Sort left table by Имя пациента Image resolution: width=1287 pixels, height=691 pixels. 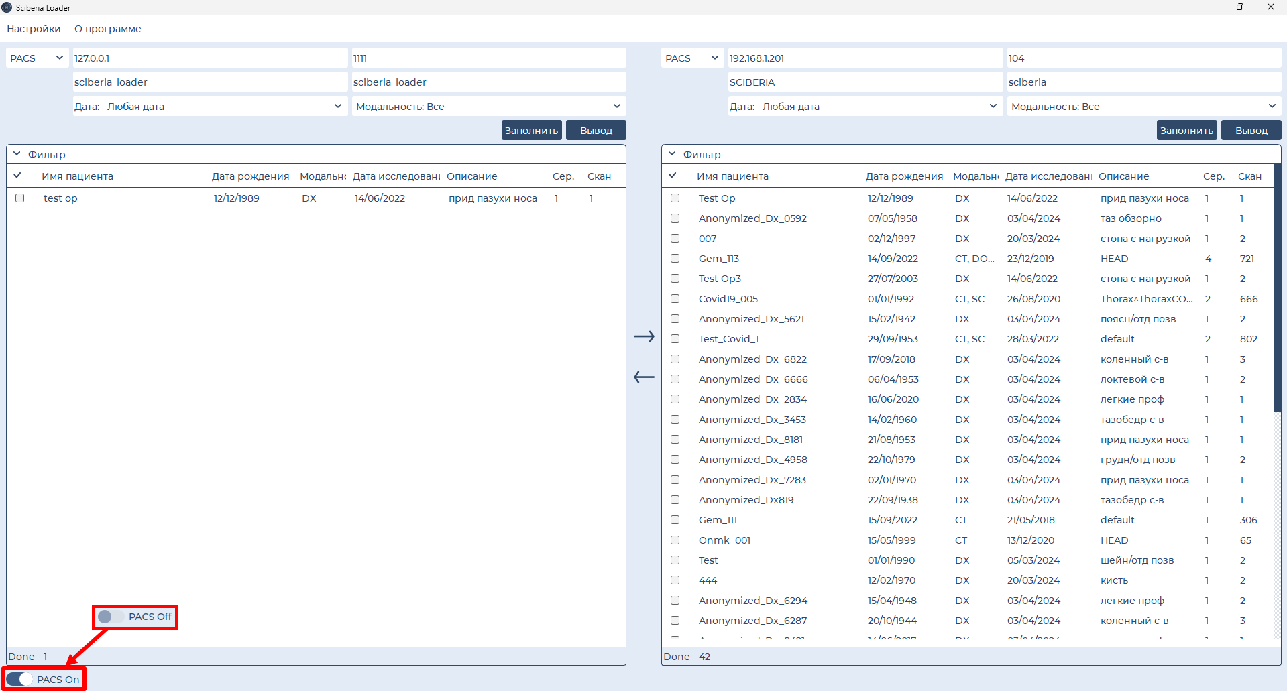[78, 176]
